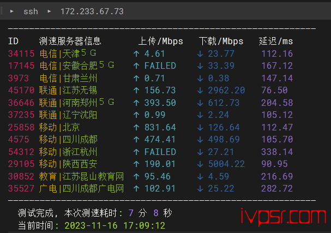Click latency value 204.58
Viewport: 331px width, 233px height.
pos(277,103)
